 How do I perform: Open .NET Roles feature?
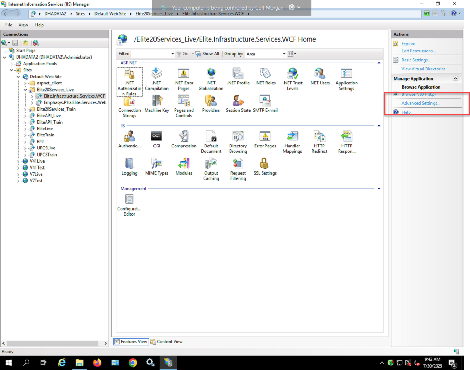[265, 76]
